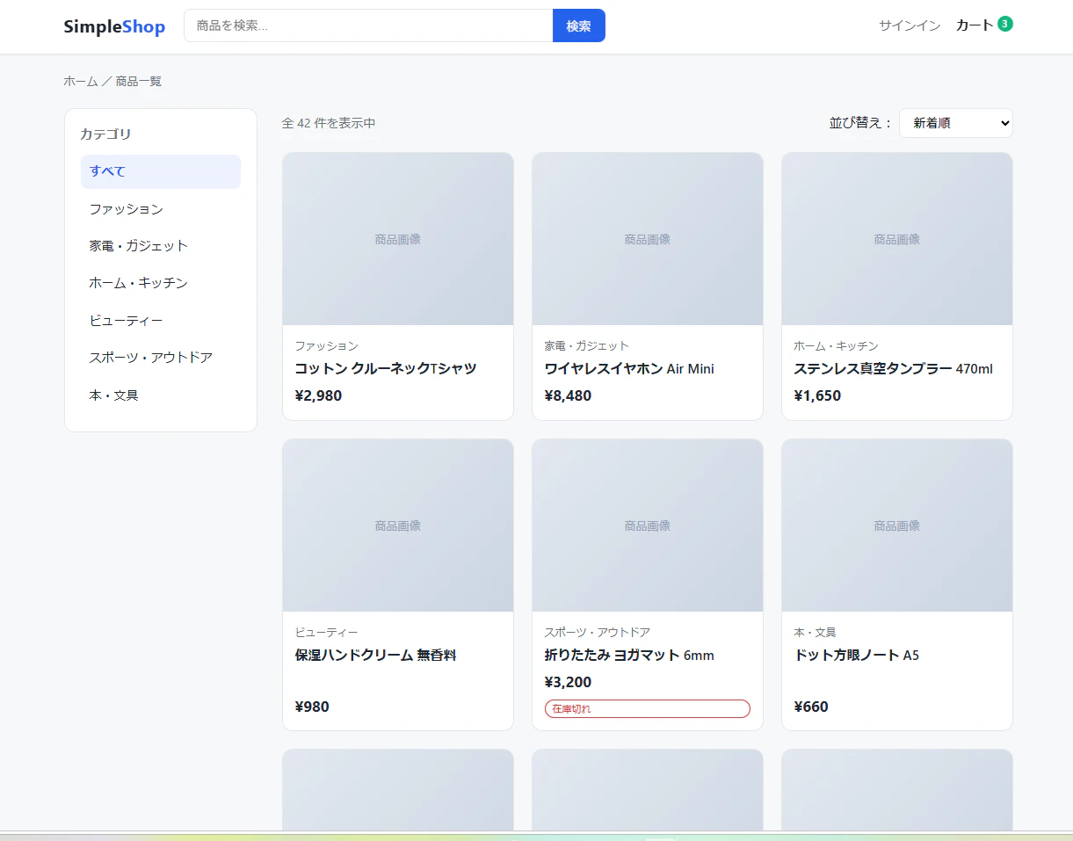Select ホーム・キッチン in the sidebar
1073x841 pixels.
click(x=161, y=283)
